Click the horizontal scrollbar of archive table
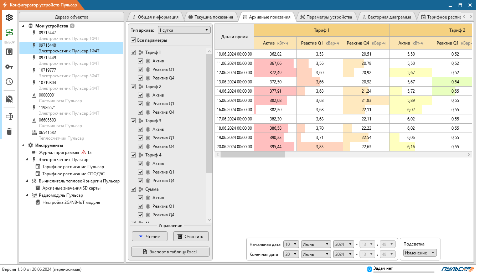Screen dimensions: 480x279 point(253,154)
